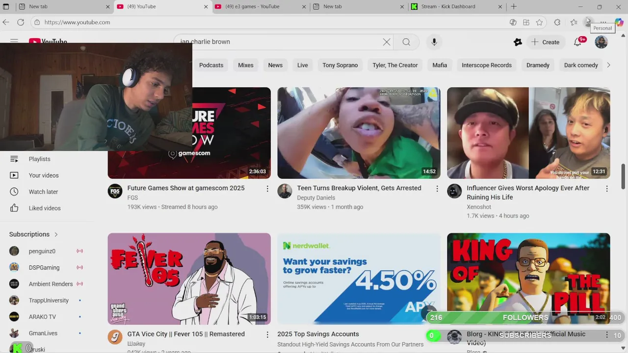Image resolution: width=628 pixels, height=353 pixels.
Task: Filter feed by Dark comedy chip
Action: point(581,65)
